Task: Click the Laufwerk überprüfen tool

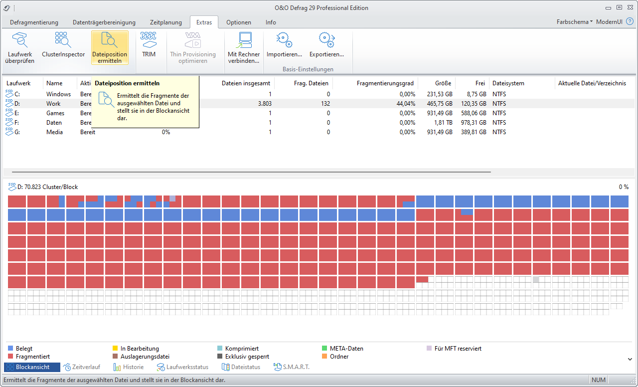Action: tap(20, 48)
